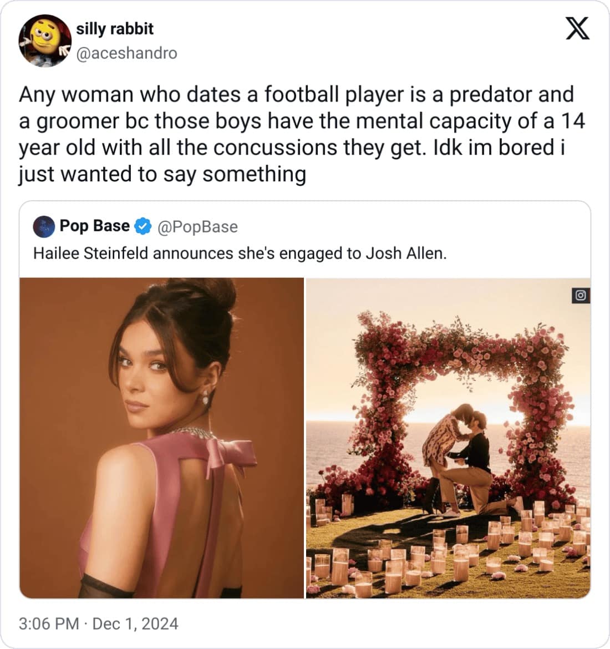
Task: Click the blue verified badge next to Pop Base
Action: (143, 225)
